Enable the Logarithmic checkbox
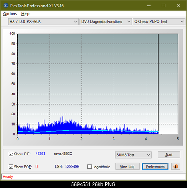This screenshot has width=187, height=188. pyautogui.click(x=89, y=167)
